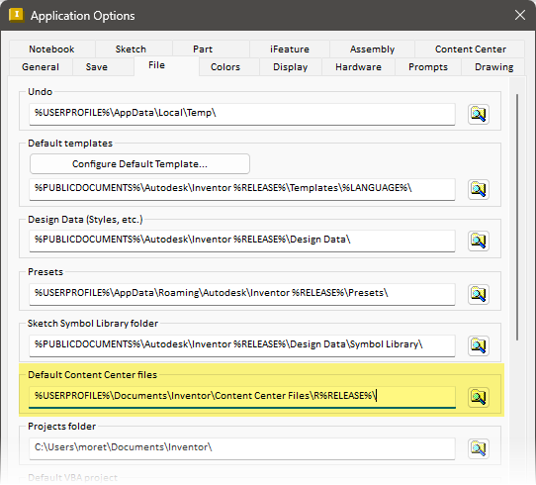Click in the Sketch Symbol Library path field

[x=242, y=345]
